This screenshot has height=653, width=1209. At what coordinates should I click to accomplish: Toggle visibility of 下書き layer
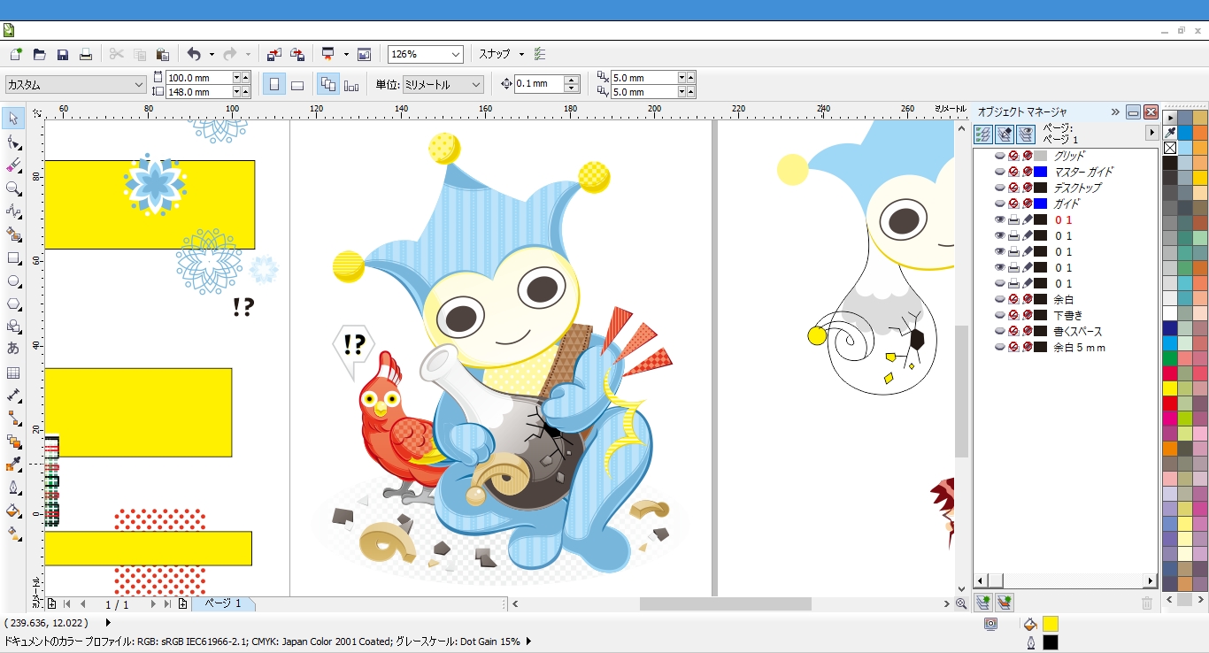click(1000, 316)
